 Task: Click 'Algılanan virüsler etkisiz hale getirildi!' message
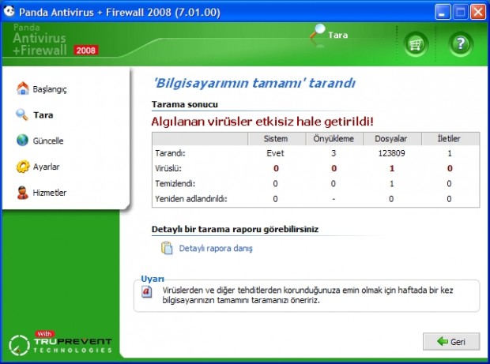click(x=262, y=122)
